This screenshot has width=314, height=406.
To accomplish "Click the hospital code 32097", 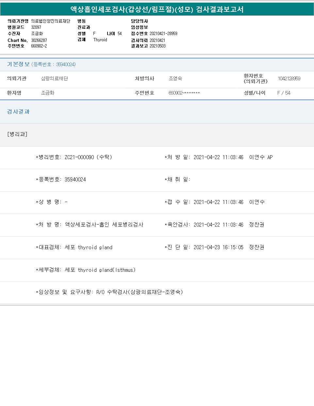I will click(x=36, y=27).
